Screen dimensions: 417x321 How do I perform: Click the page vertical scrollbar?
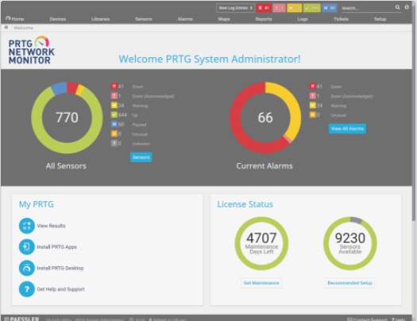[x=414, y=114]
